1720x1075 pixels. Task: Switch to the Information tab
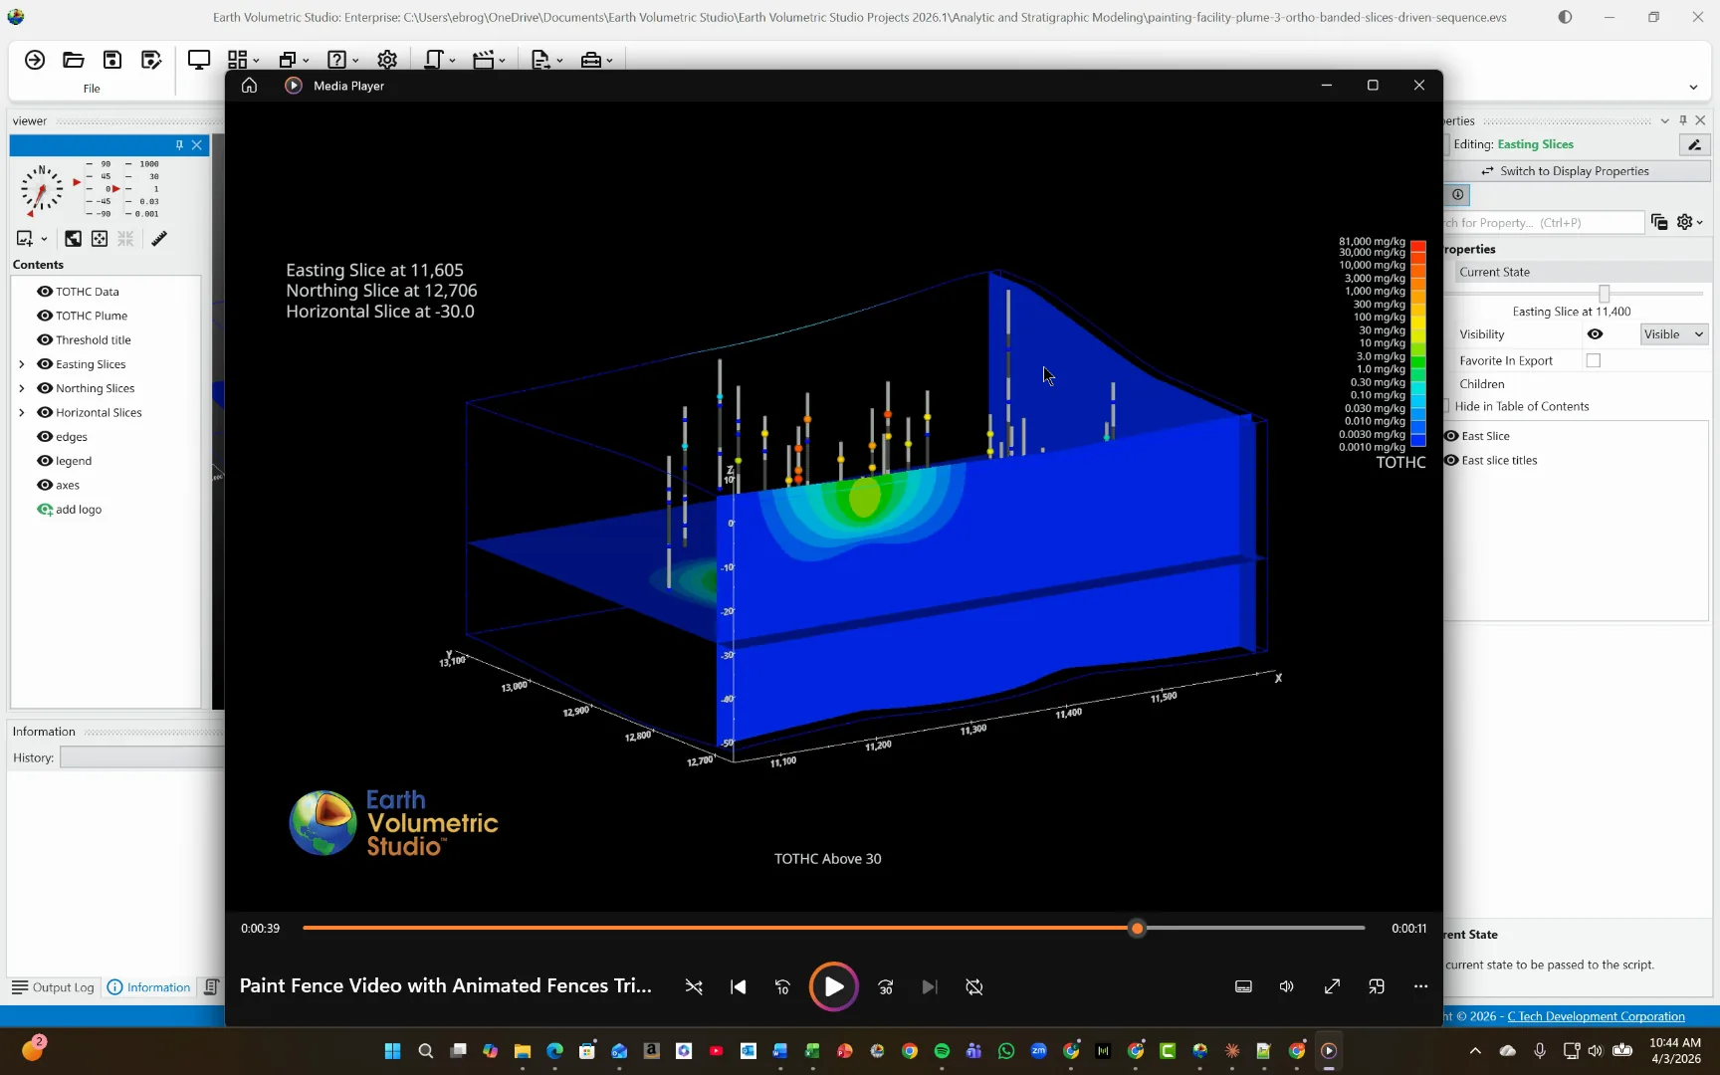[149, 987]
